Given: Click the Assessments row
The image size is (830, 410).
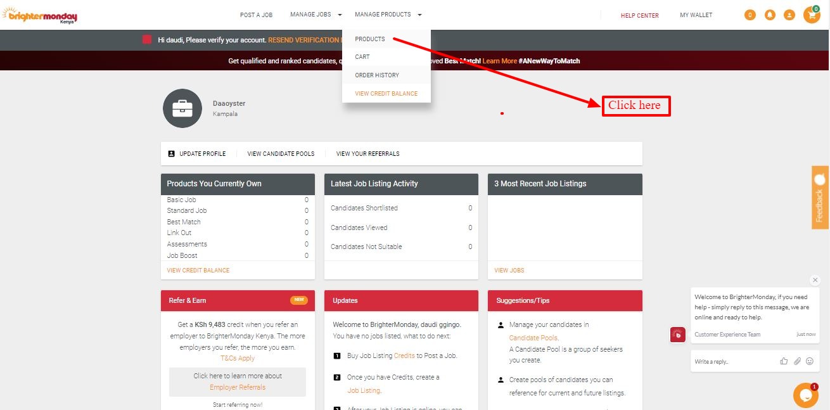Looking at the screenshot, I should (x=238, y=244).
